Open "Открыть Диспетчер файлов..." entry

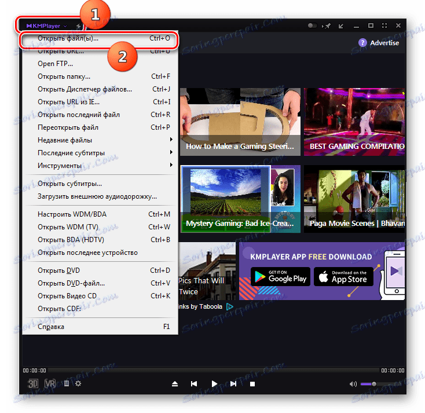pos(100,89)
